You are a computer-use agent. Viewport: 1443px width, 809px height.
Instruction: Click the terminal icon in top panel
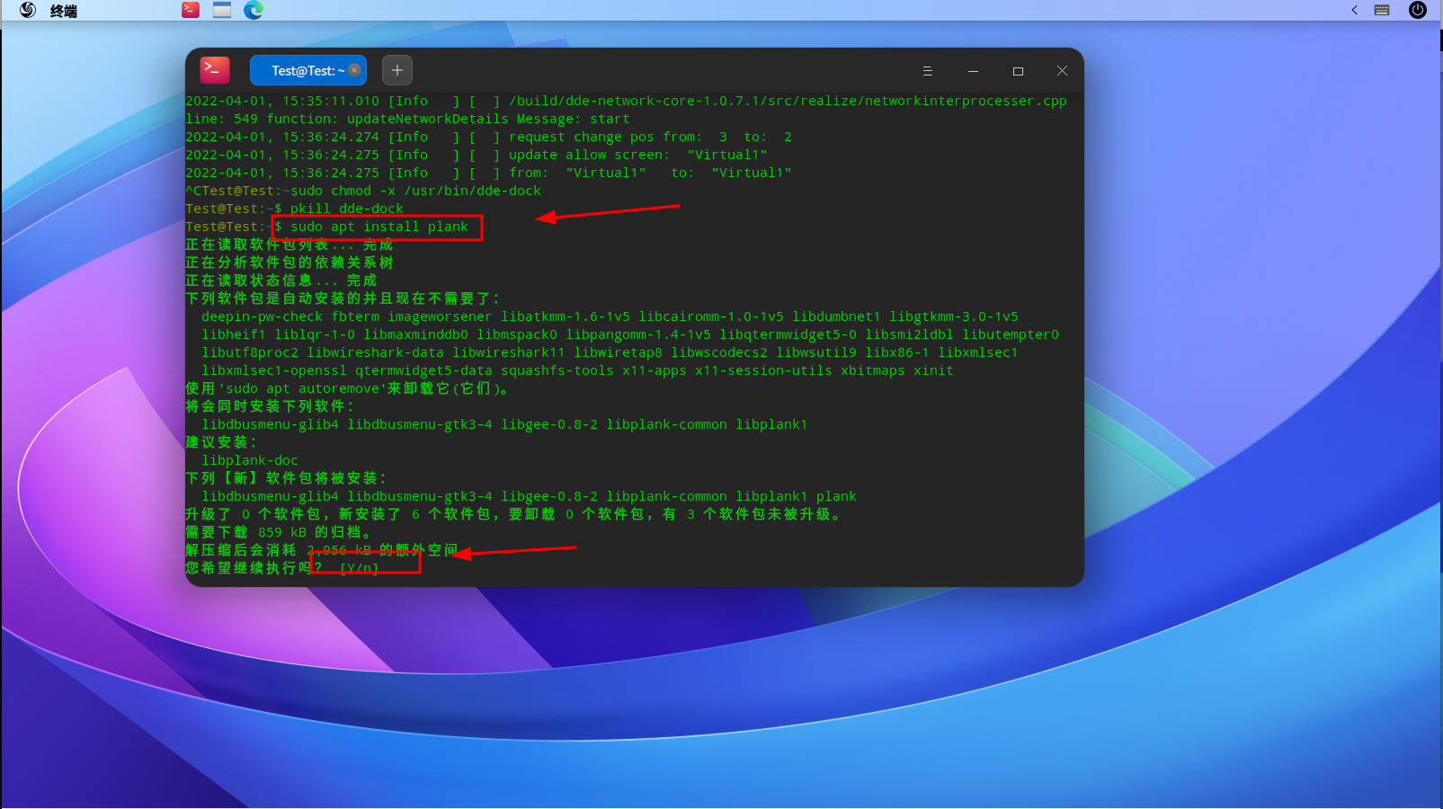coord(191,10)
